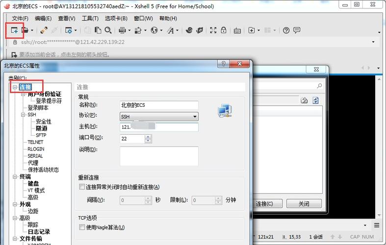Click the 名称 field containing 北京的ECS

click(159, 105)
